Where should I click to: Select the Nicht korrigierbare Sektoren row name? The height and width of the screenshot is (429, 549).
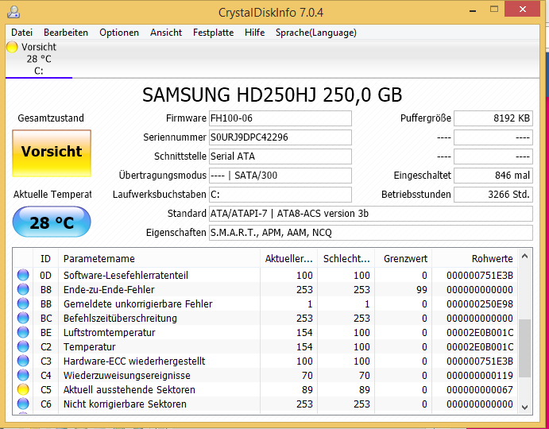tap(125, 404)
